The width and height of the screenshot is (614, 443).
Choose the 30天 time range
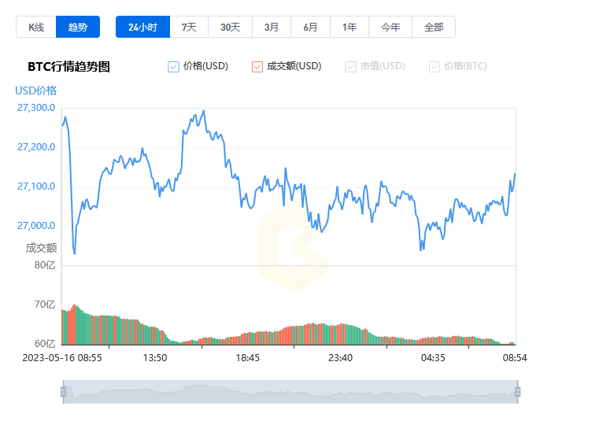pyautogui.click(x=230, y=27)
